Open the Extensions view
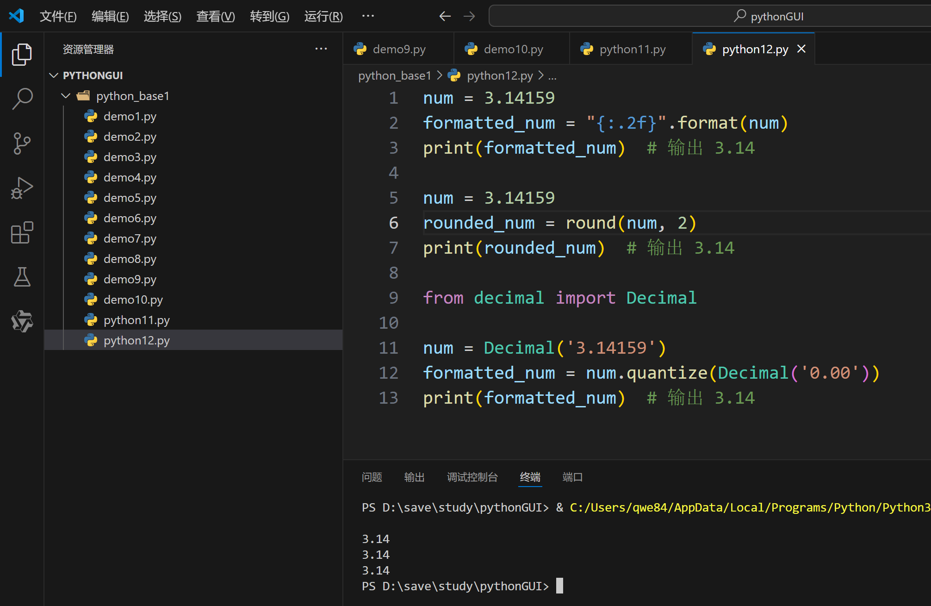The height and width of the screenshot is (606, 931). tap(22, 232)
